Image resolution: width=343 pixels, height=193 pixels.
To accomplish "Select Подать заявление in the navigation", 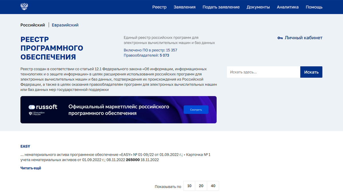I will 221,7.
